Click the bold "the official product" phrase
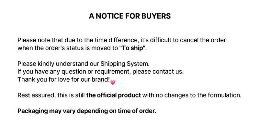 point(114,95)
